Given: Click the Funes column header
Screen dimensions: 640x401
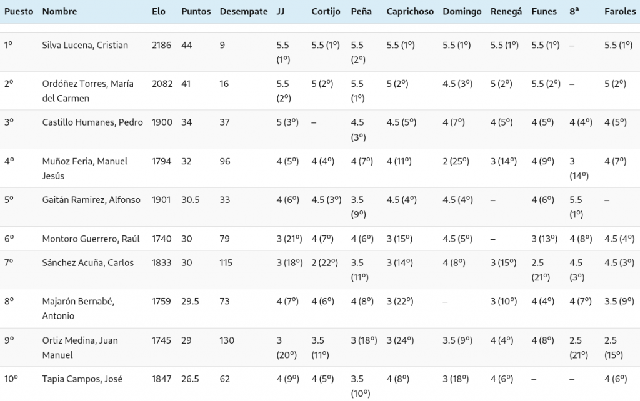Looking at the screenshot, I should 544,12.
